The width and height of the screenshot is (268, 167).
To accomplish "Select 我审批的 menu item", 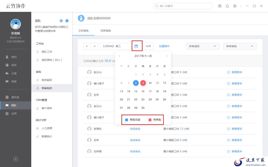I will coord(52,88).
